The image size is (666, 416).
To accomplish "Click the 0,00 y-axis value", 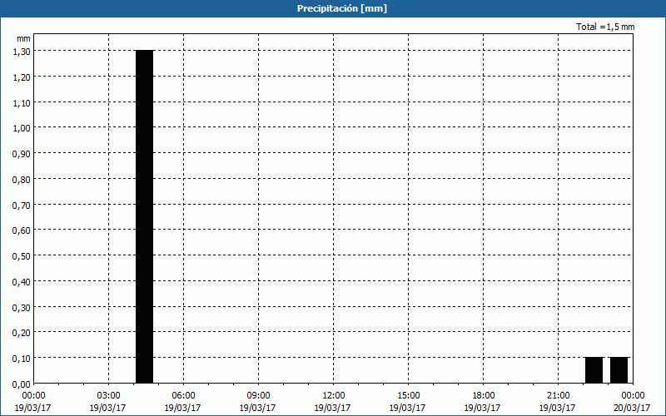I will pyautogui.click(x=22, y=384).
